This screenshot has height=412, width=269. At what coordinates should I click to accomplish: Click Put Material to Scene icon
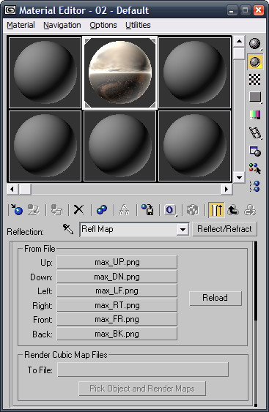(34, 210)
